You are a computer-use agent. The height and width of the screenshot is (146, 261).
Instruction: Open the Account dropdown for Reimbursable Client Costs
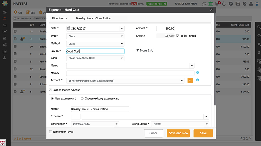point(125,80)
